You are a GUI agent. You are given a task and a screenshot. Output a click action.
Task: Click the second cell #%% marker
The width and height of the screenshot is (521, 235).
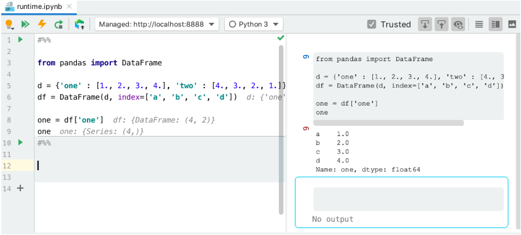coord(44,143)
